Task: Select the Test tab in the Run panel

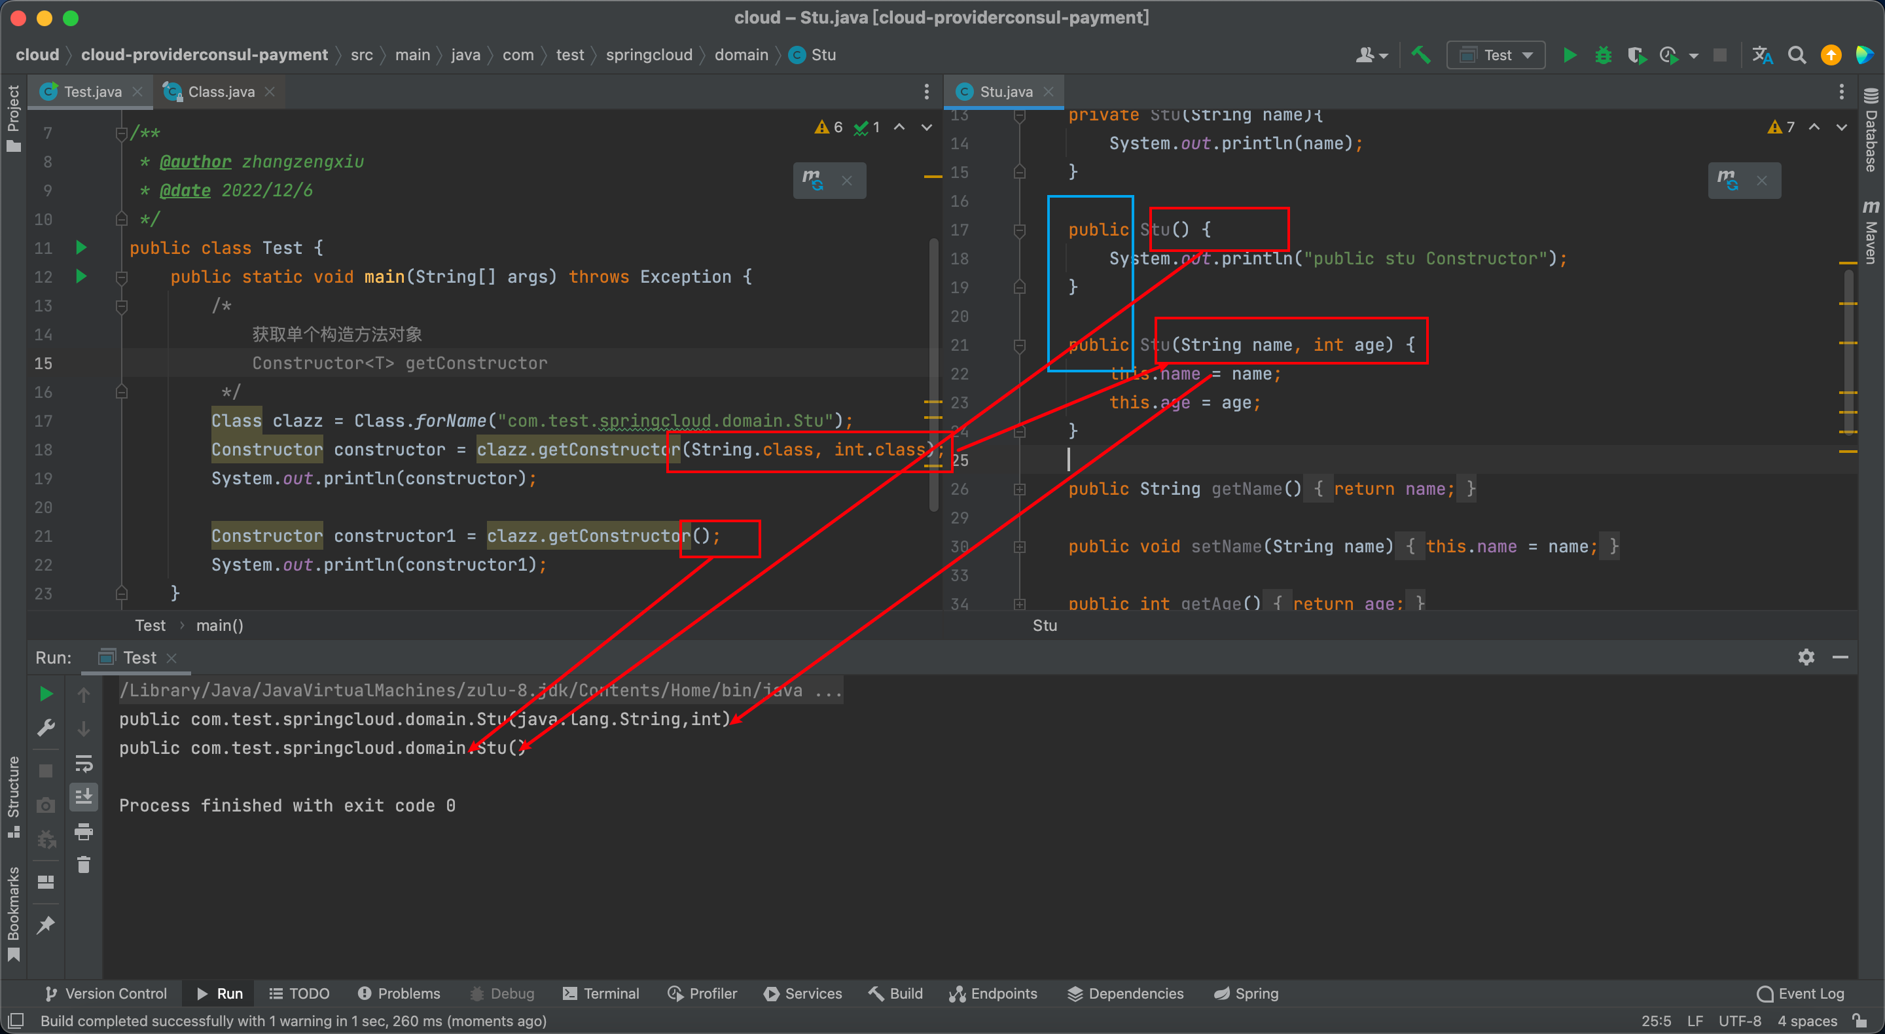Action: tap(138, 657)
